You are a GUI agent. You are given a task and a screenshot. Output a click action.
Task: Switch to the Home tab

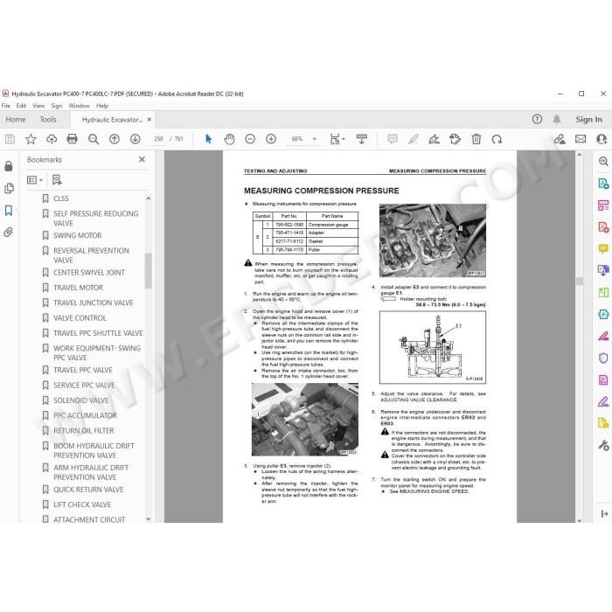(16, 120)
